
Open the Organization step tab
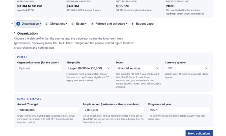click(28, 24)
